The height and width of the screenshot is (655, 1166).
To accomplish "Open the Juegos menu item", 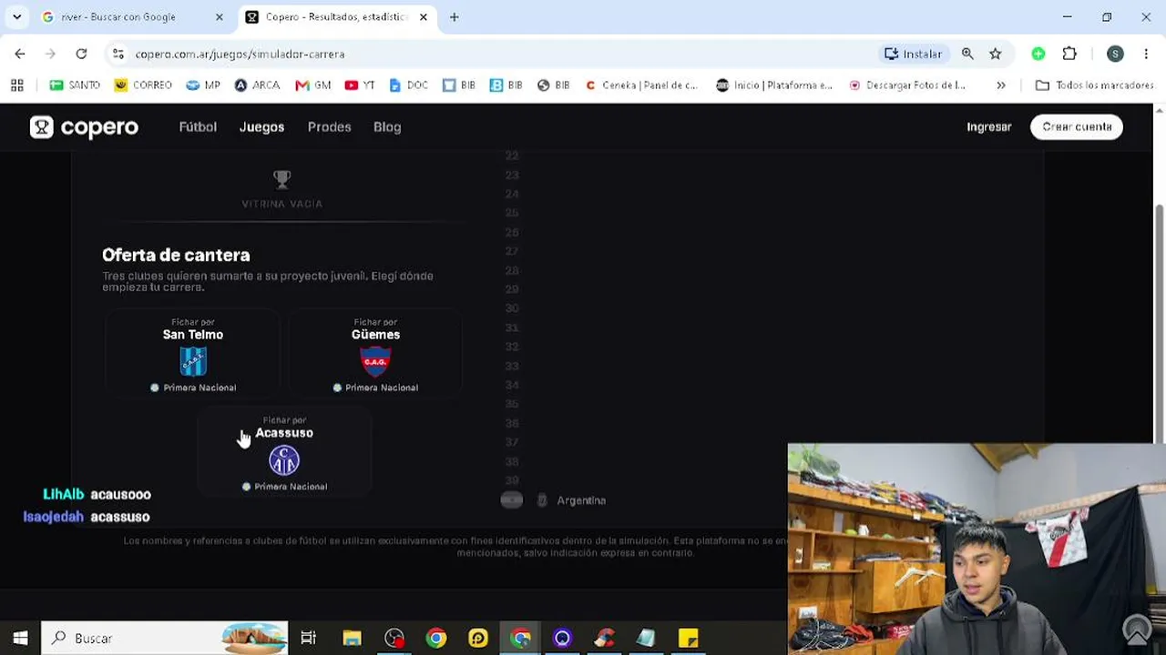I will (261, 127).
